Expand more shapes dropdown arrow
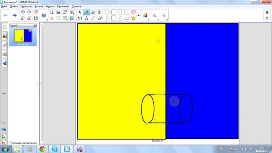This screenshot has height=153, width=272. click(139, 16)
